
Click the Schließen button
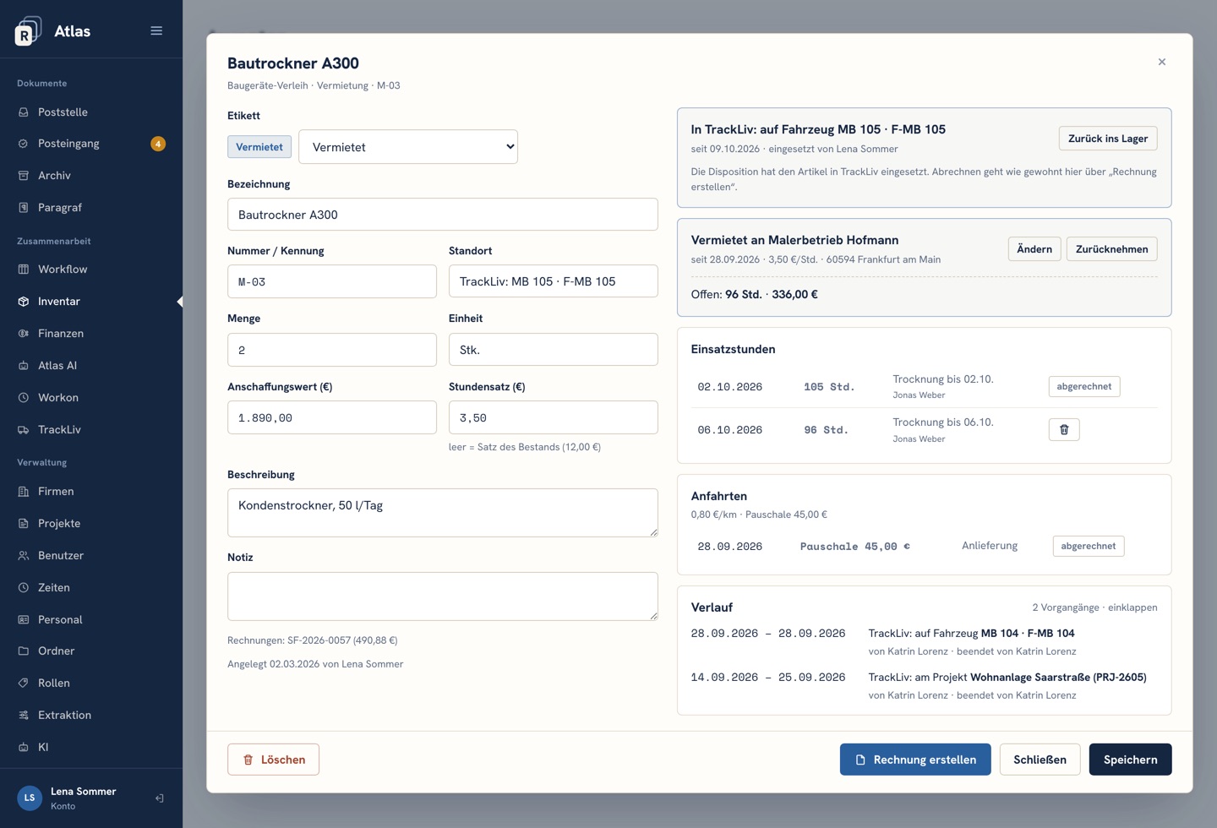click(1040, 760)
